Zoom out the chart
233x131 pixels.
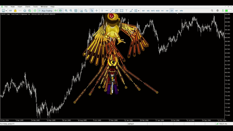71,11
